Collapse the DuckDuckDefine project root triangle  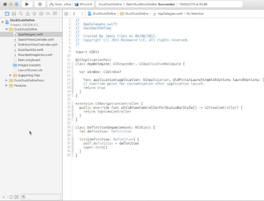(x=3, y=22)
